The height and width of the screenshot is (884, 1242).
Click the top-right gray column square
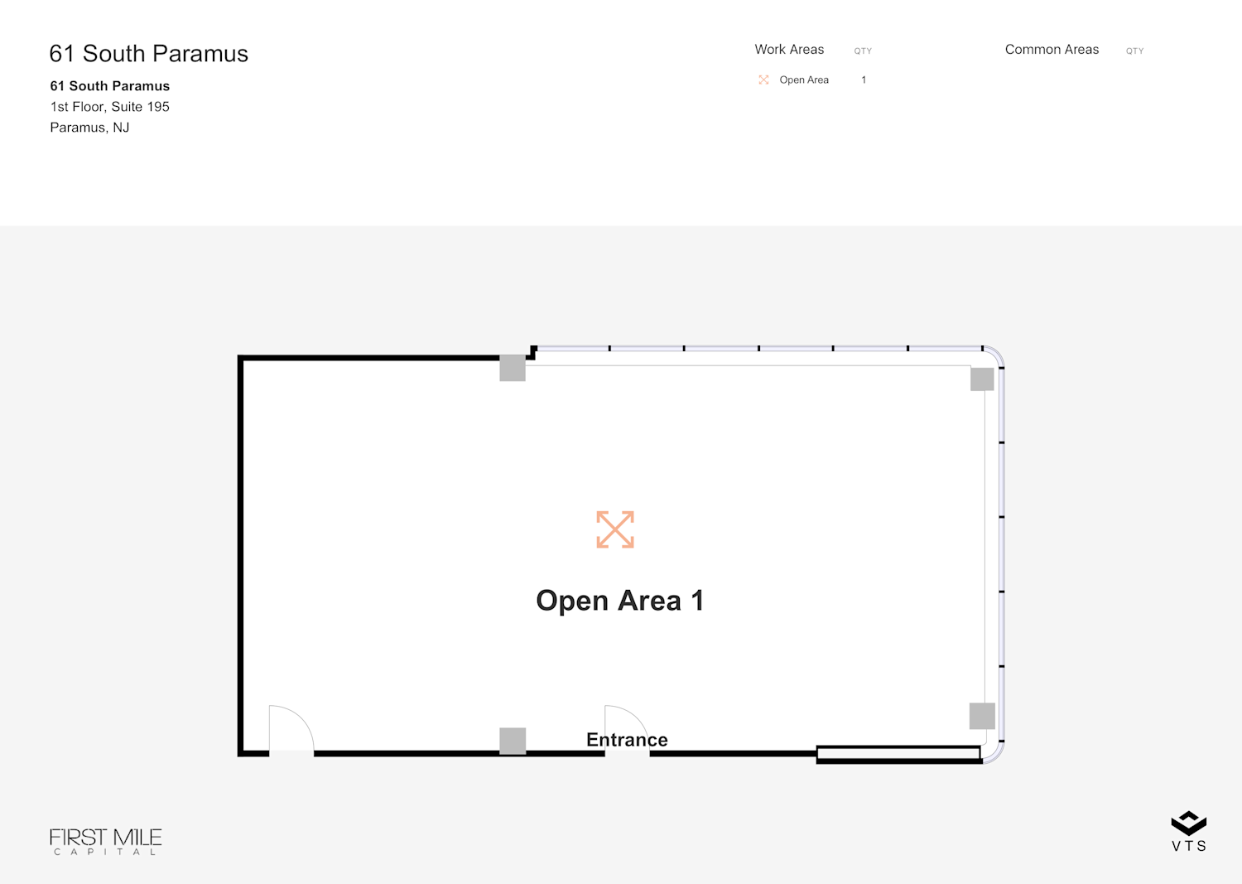click(x=982, y=379)
